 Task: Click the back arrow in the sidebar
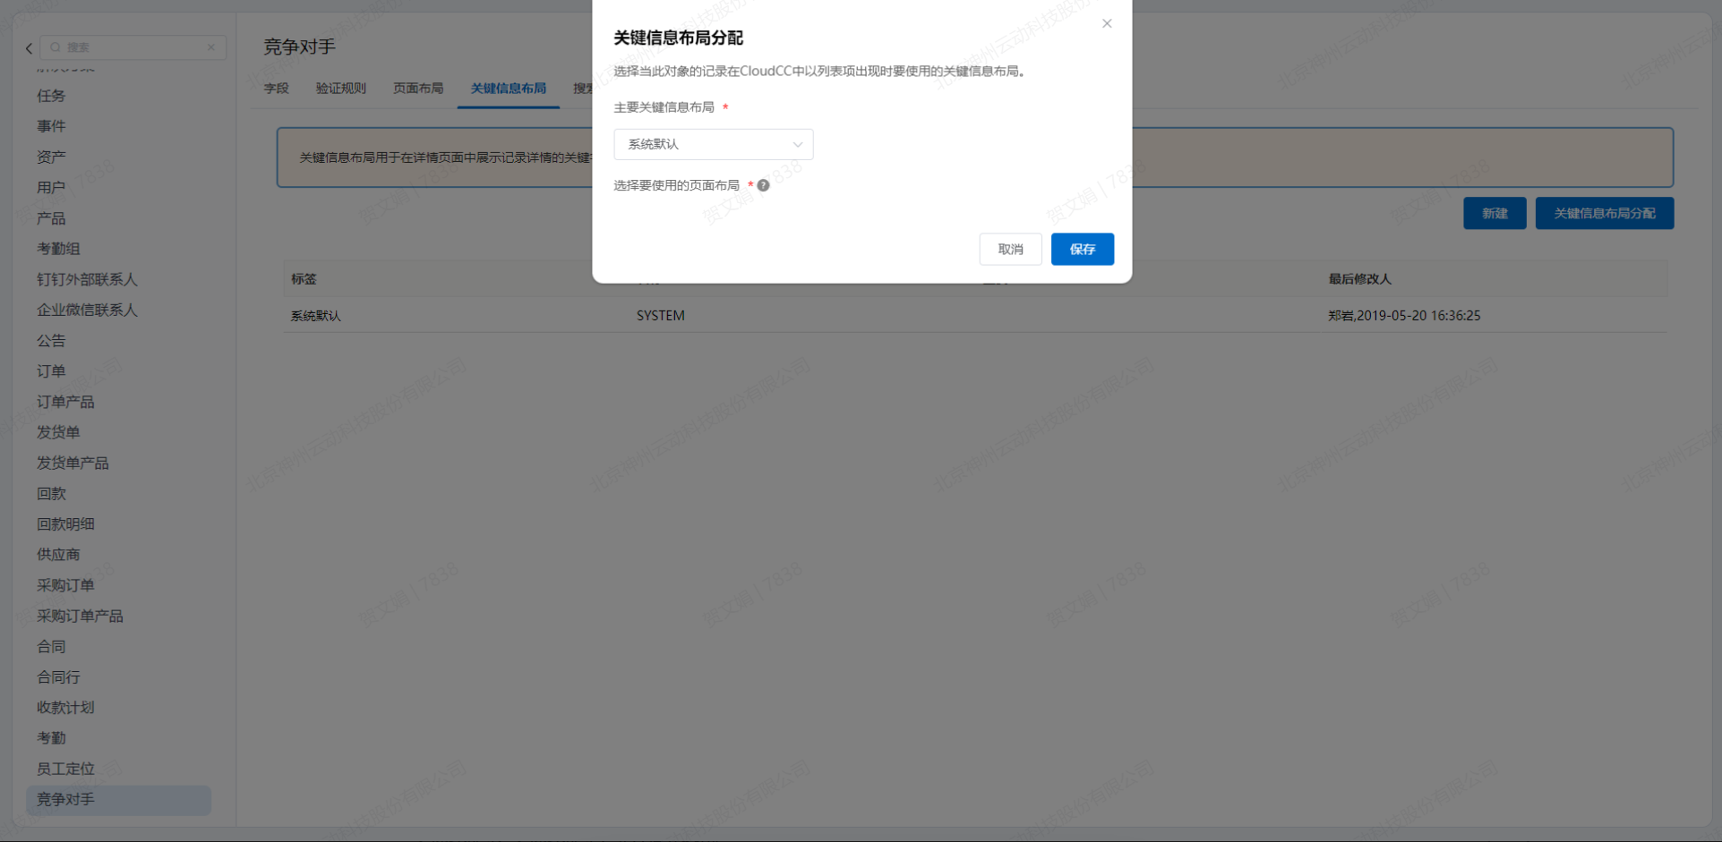pyautogui.click(x=29, y=48)
